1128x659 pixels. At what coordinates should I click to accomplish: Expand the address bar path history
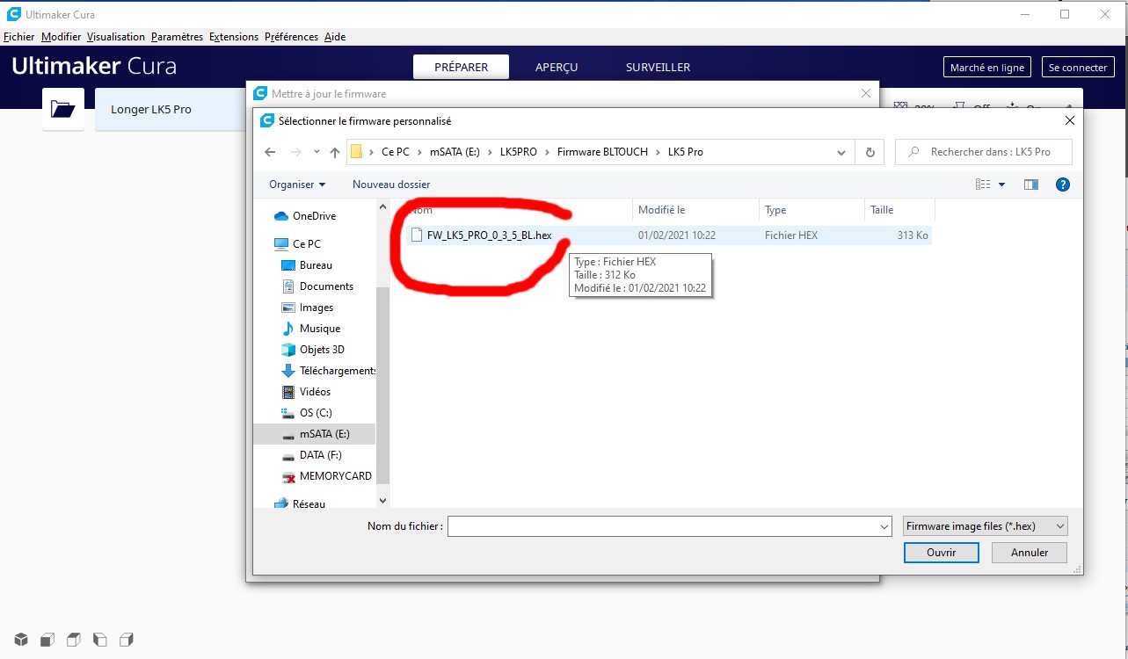(841, 152)
